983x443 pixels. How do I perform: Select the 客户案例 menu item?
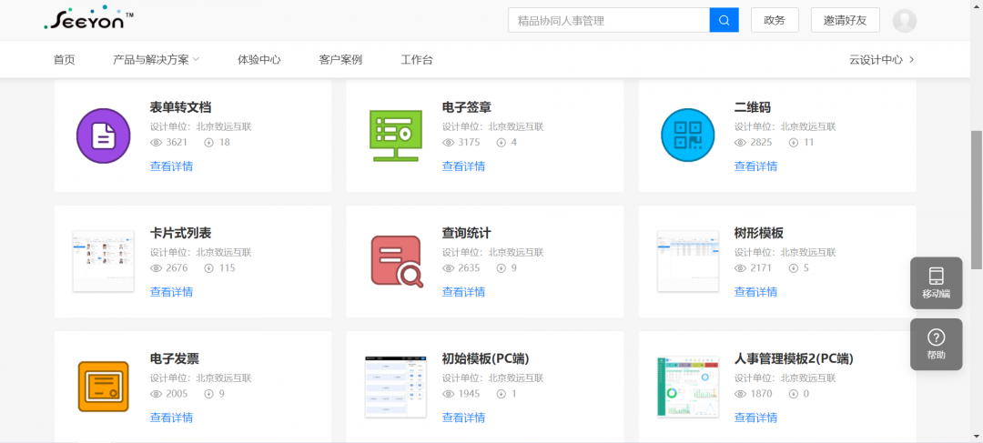[340, 60]
